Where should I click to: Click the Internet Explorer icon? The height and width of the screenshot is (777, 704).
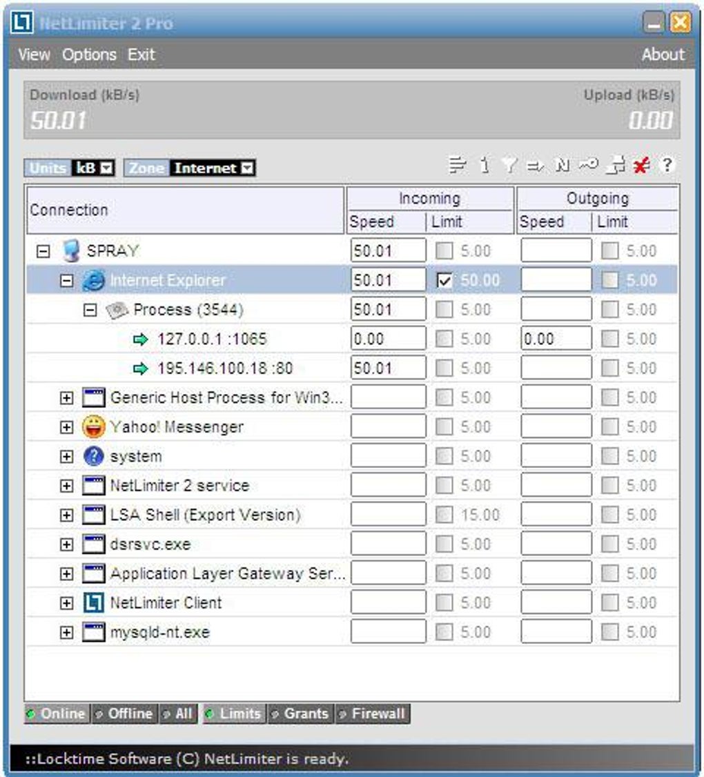coord(93,280)
